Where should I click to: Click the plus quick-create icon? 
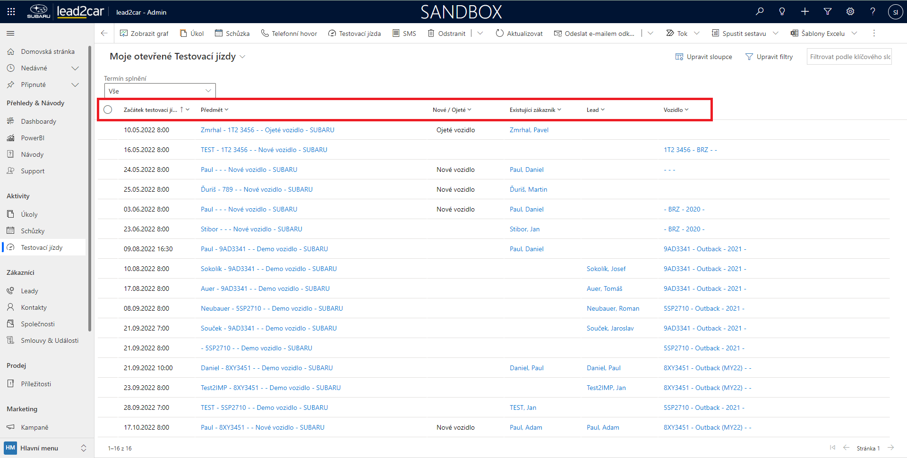(805, 12)
